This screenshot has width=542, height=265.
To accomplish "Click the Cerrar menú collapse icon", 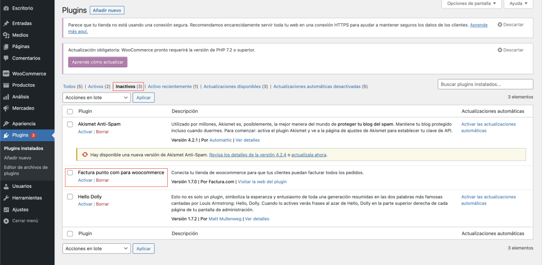I will click(x=6, y=221).
